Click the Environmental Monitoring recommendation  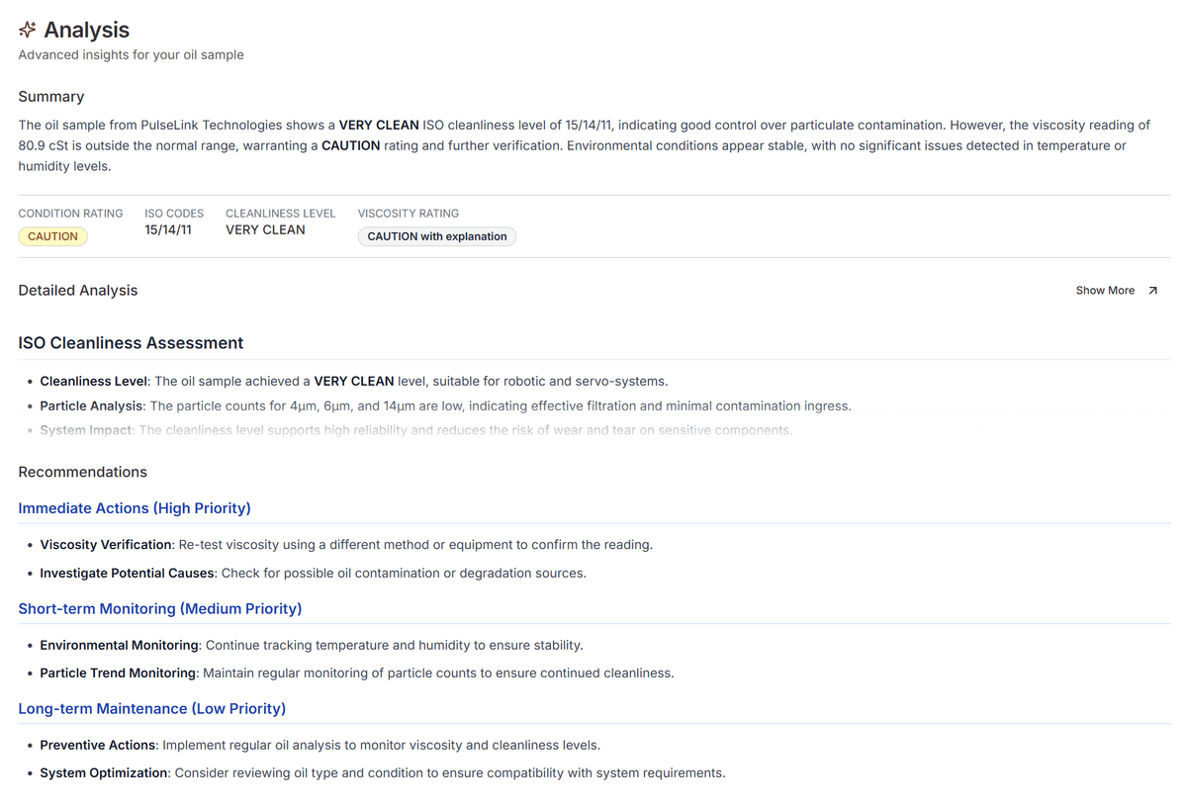[x=119, y=645]
